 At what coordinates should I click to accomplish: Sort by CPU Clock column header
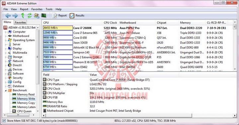click(110, 23)
